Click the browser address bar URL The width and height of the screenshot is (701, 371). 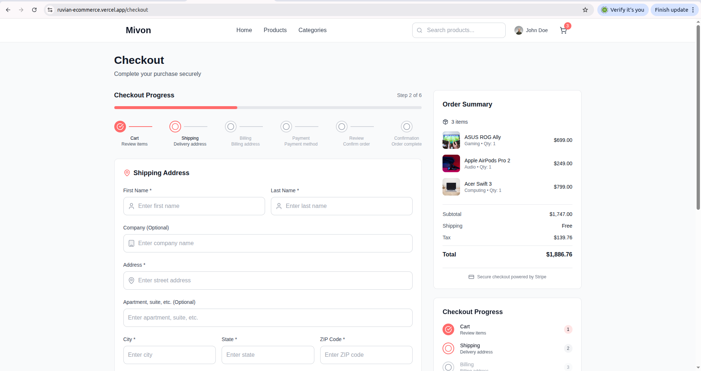pyautogui.click(x=103, y=10)
